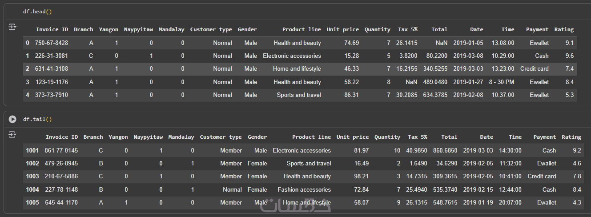This screenshot has width=591, height=217.
Task: Select the date 2019-03-08
Action: (468, 56)
